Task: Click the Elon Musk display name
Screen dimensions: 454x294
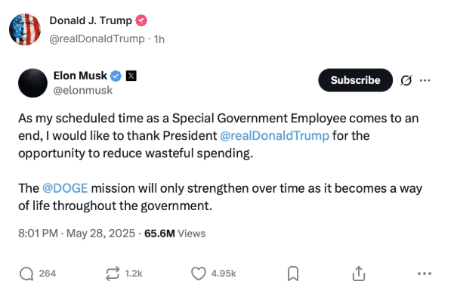Action: pos(80,76)
